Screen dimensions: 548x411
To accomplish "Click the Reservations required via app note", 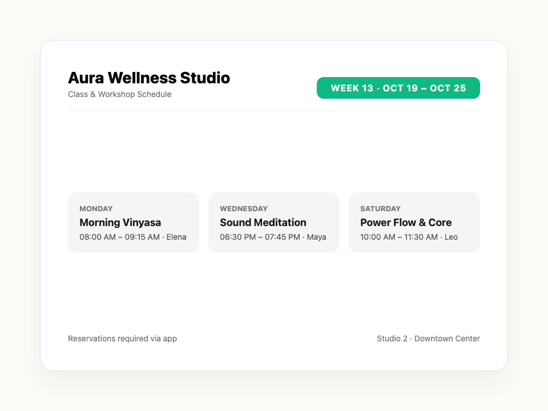I will point(122,339).
